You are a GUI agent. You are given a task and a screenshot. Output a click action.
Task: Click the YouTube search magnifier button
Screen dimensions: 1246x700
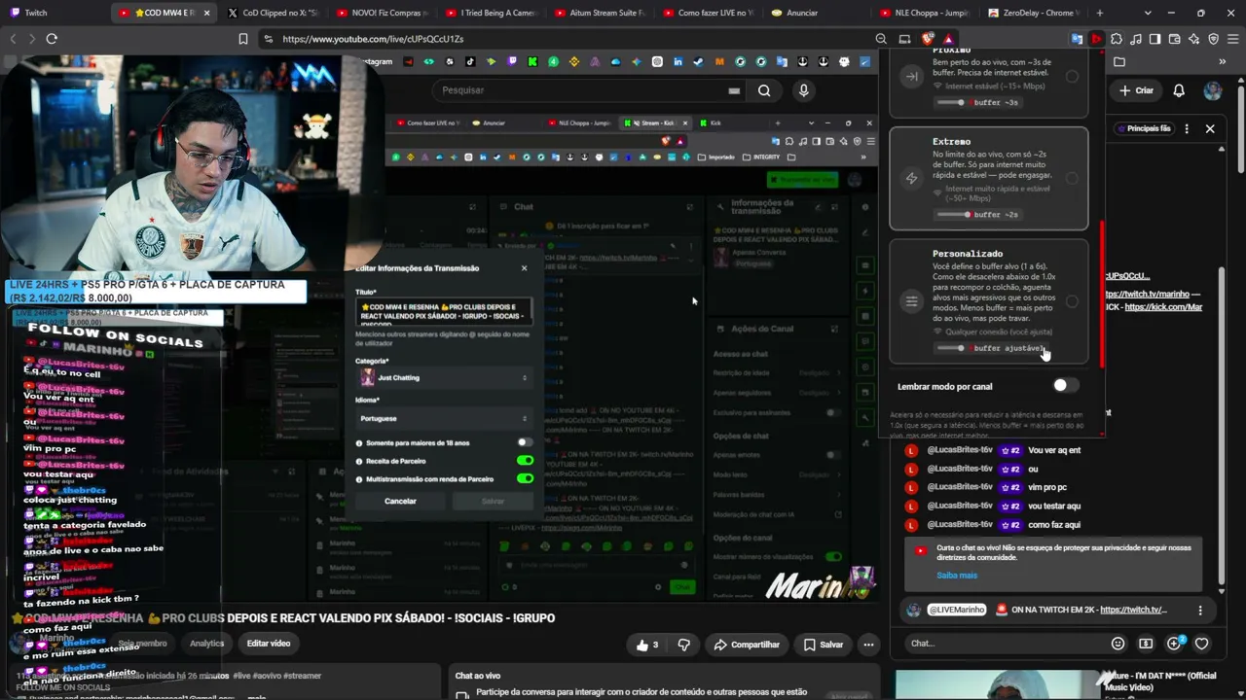[764, 90]
